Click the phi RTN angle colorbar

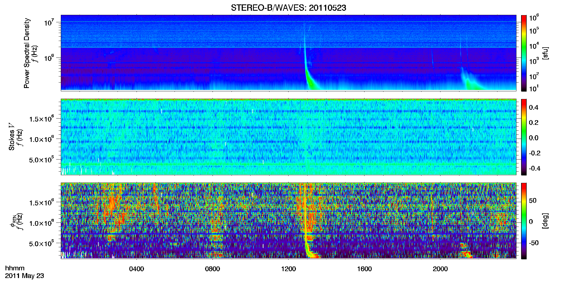tap(524, 221)
